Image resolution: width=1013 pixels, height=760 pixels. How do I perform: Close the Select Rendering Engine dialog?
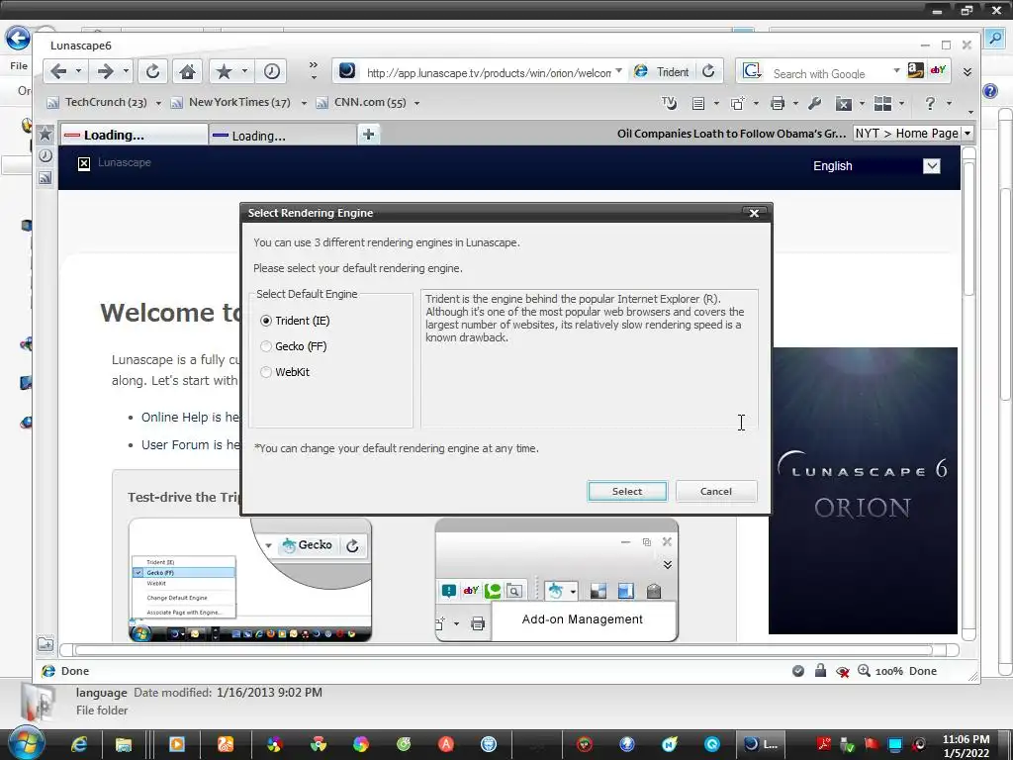pyautogui.click(x=754, y=213)
